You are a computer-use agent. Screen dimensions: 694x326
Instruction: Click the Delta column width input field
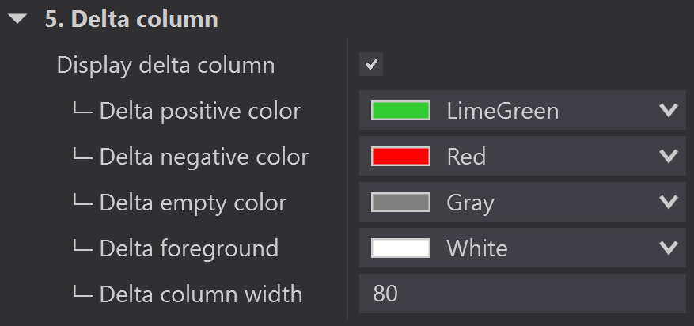[x=522, y=294]
